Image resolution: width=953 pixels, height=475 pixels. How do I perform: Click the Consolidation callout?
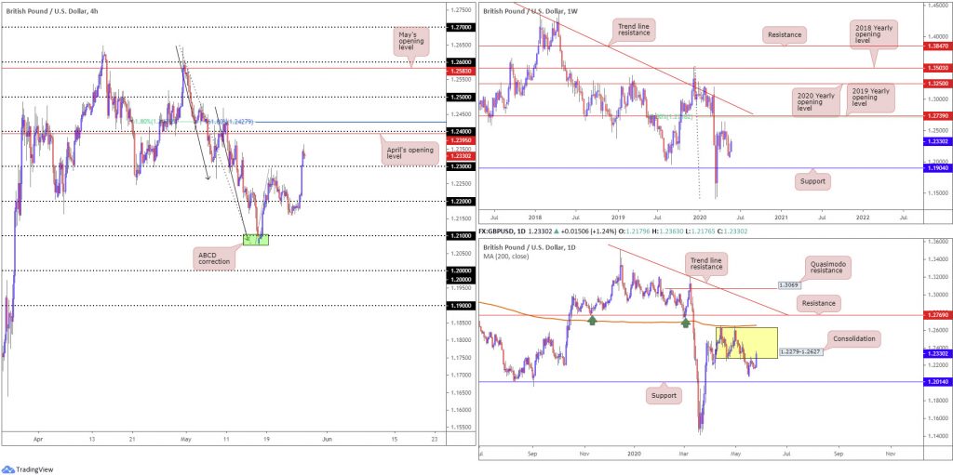tap(852, 339)
